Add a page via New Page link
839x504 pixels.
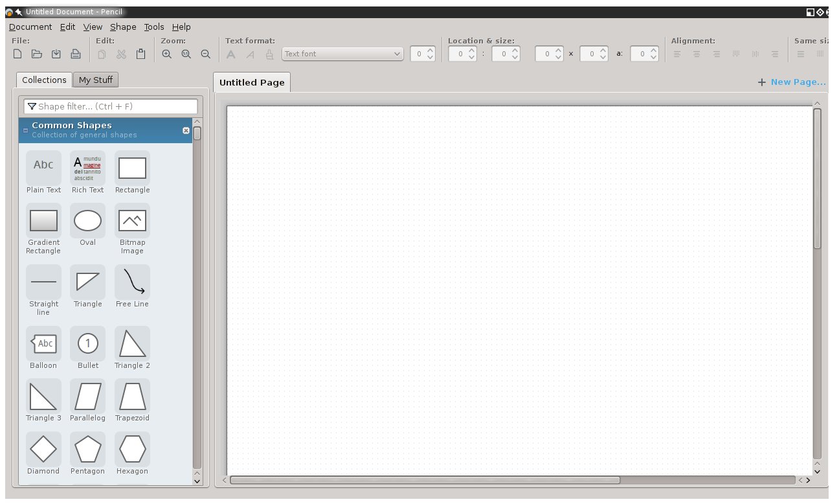(792, 82)
